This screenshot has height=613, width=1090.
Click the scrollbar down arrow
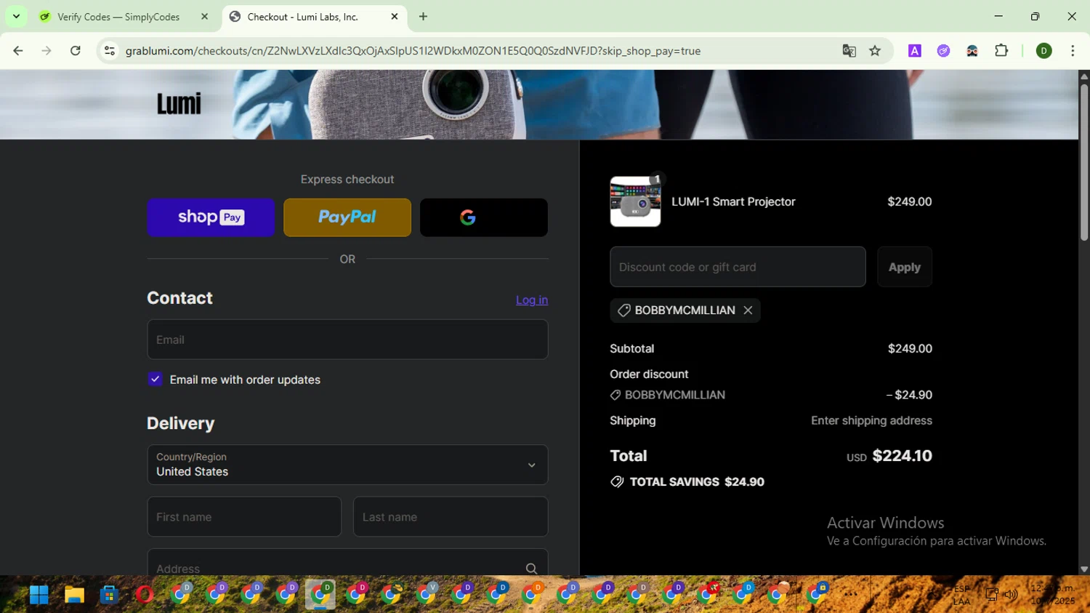coord(1084,569)
